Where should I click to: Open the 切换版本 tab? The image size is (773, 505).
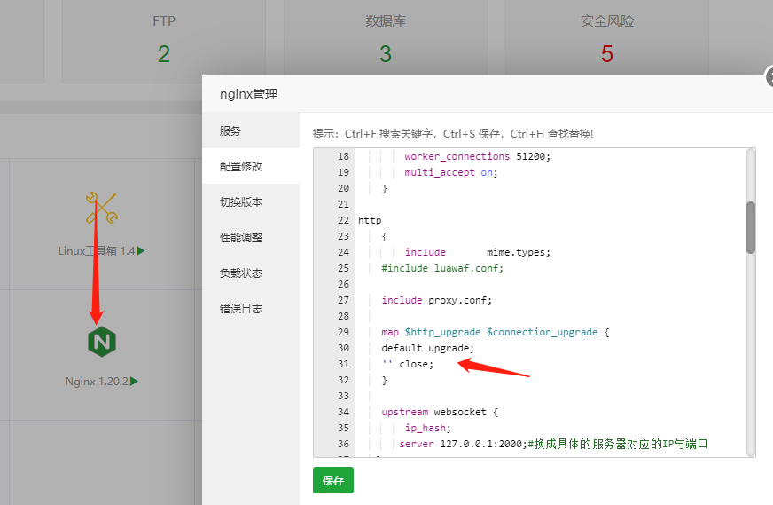click(251, 201)
